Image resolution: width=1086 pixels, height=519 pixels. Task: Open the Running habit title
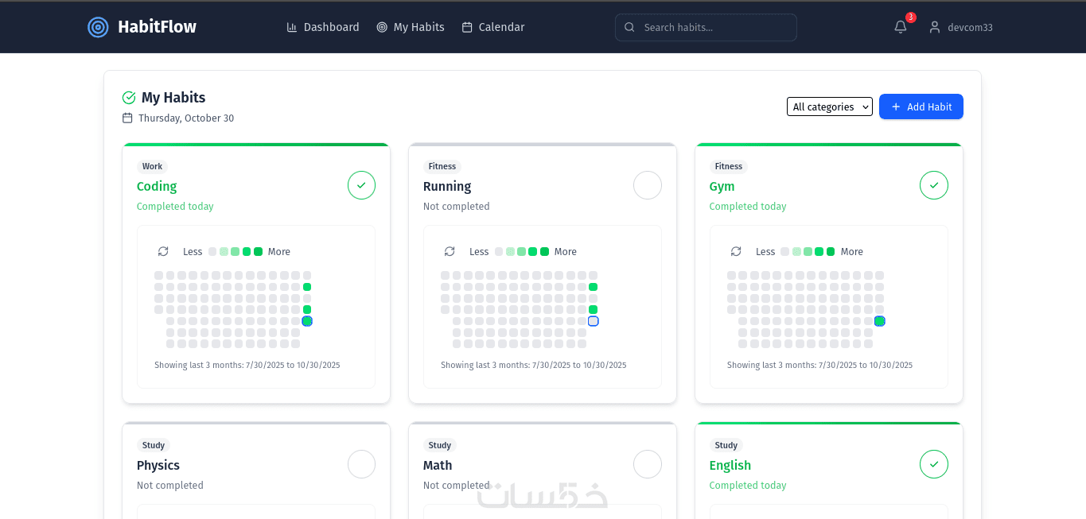(x=447, y=186)
